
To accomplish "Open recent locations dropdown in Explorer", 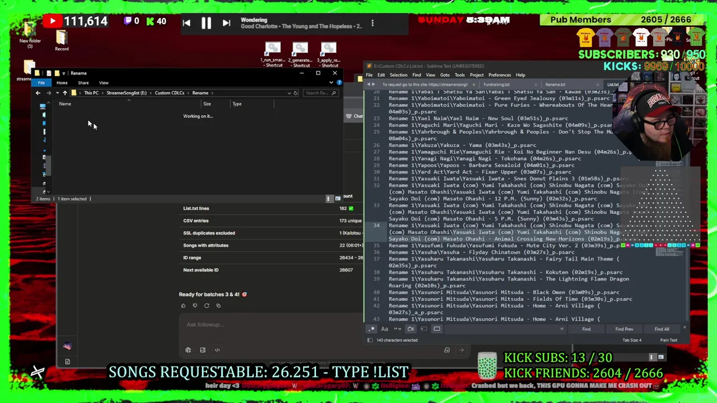I will [x=57, y=93].
